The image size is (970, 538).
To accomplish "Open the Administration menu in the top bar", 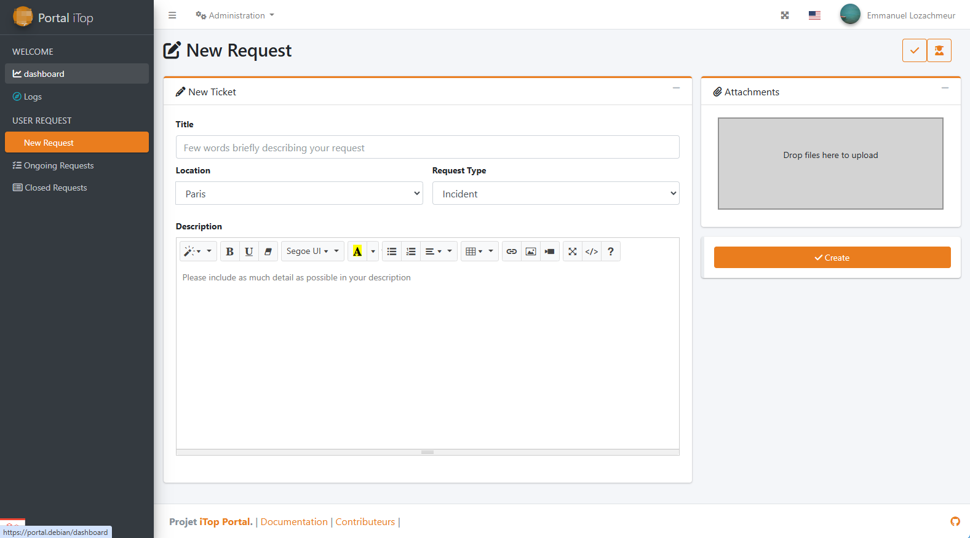I will click(x=235, y=15).
